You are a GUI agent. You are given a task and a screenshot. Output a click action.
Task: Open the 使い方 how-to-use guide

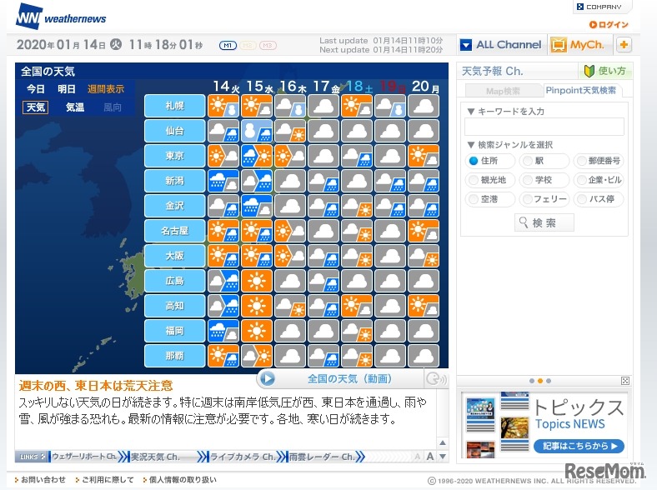coord(605,71)
